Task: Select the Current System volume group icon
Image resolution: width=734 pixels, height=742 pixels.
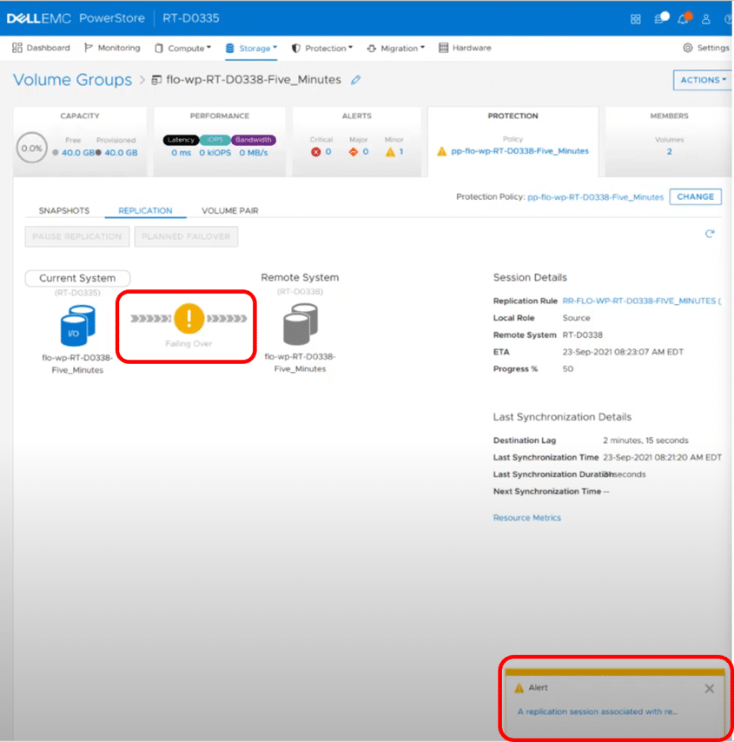Action: [x=78, y=325]
